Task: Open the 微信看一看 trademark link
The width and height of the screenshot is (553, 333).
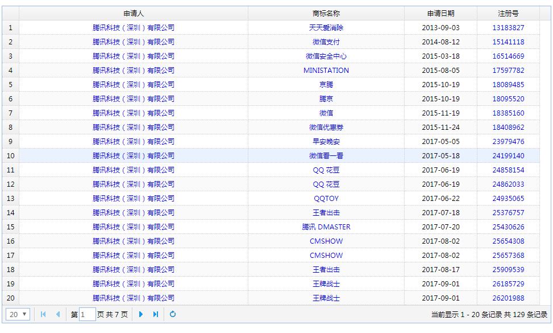Action: (326, 156)
